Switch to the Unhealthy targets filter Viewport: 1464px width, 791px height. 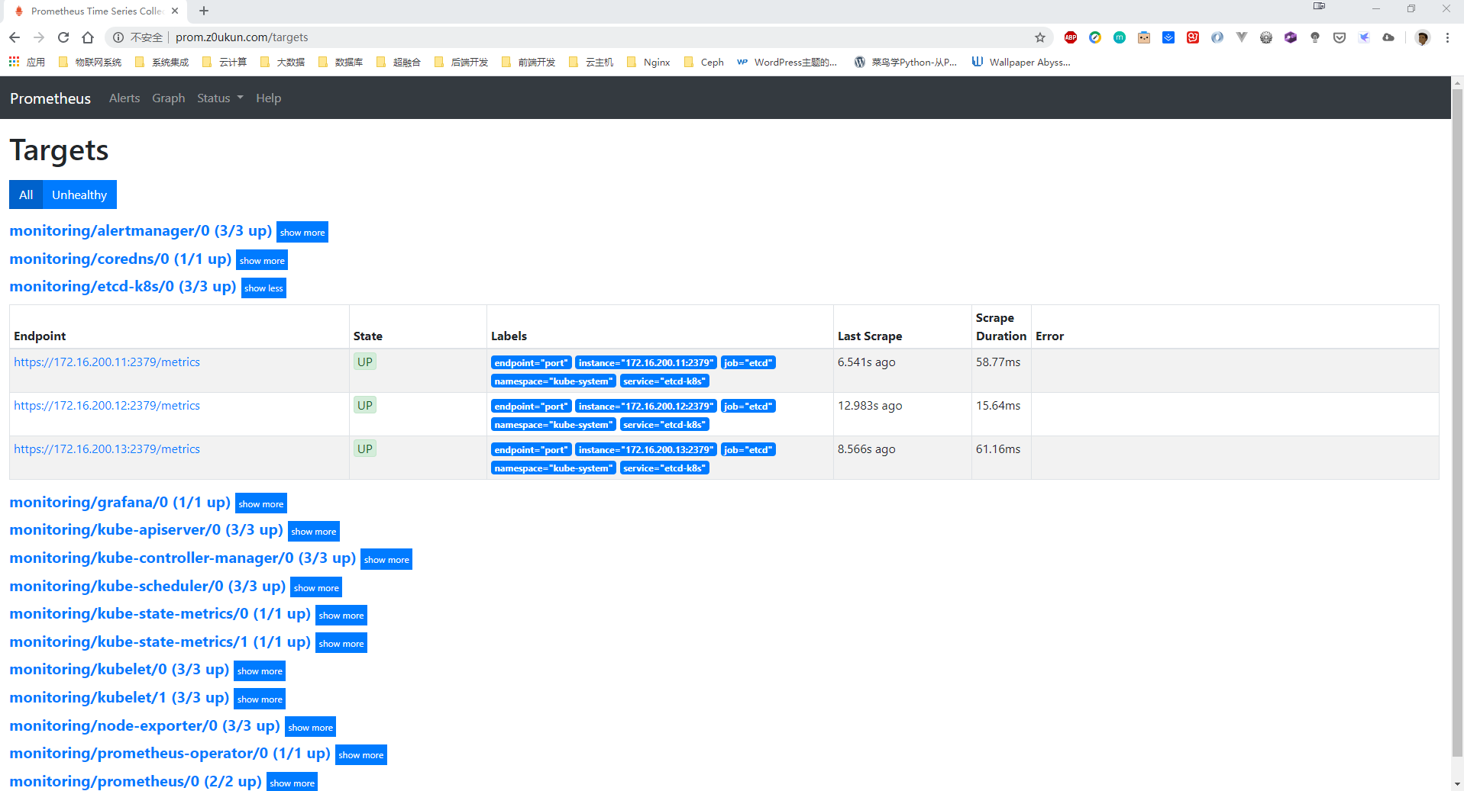[x=79, y=195]
